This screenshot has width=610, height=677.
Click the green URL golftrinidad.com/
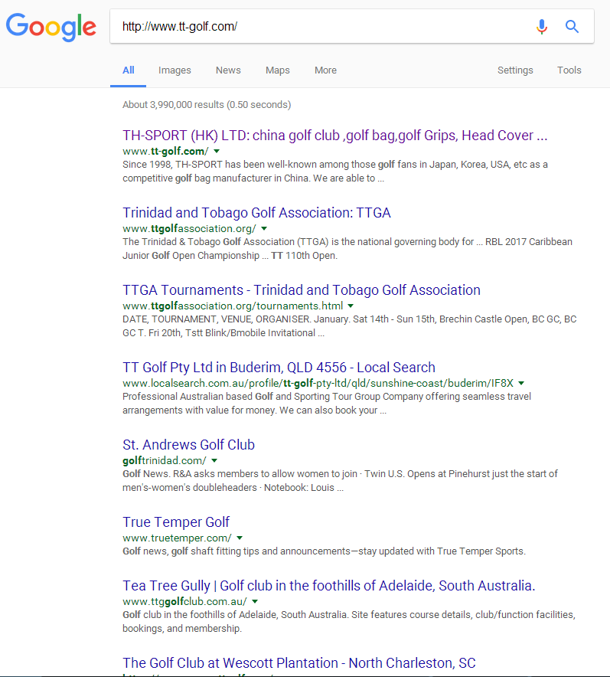pos(165,460)
